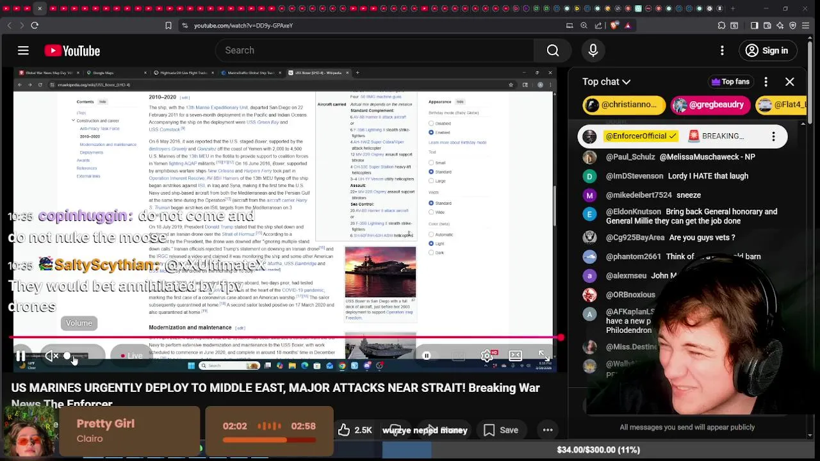Toggle the browser sidebar panel
Image resolution: width=820 pixels, height=461 pixels.
coord(754,26)
